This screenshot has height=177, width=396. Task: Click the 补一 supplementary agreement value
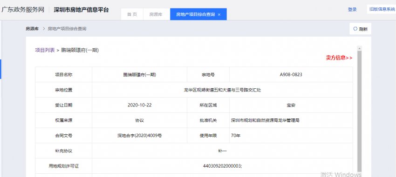222,151
